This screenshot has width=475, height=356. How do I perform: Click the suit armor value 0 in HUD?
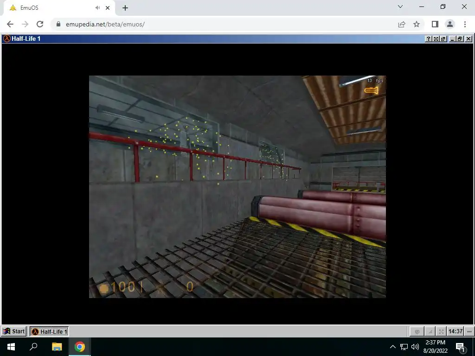(x=190, y=286)
